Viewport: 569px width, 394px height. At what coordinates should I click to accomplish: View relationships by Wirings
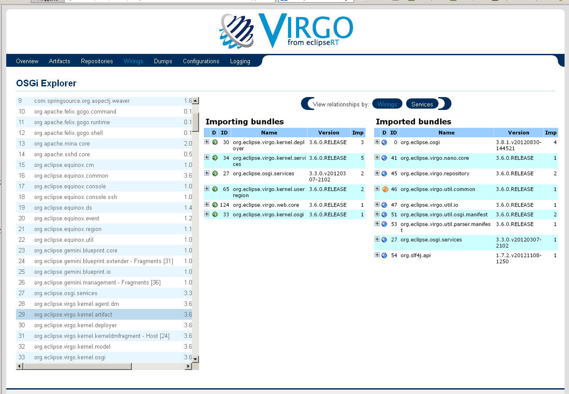(387, 104)
